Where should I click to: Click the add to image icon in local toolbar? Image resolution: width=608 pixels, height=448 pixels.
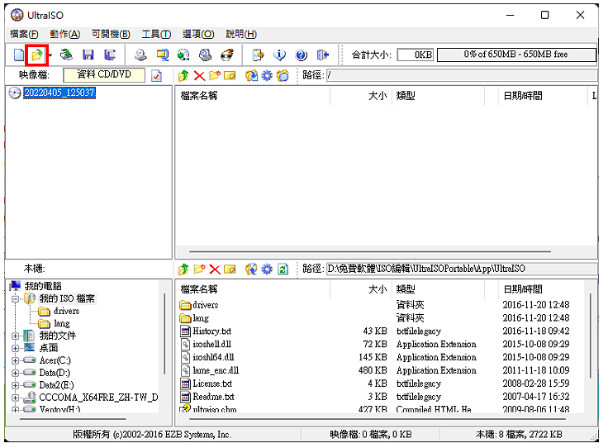click(x=251, y=269)
